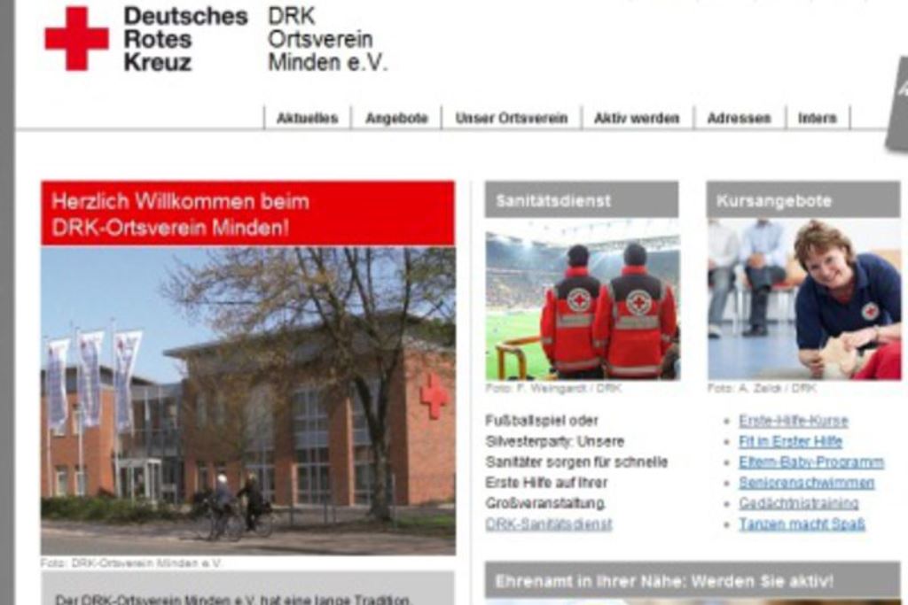This screenshot has height=605, width=908.
Task: Open the Fit in Erster Hilfe link
Action: click(790, 441)
